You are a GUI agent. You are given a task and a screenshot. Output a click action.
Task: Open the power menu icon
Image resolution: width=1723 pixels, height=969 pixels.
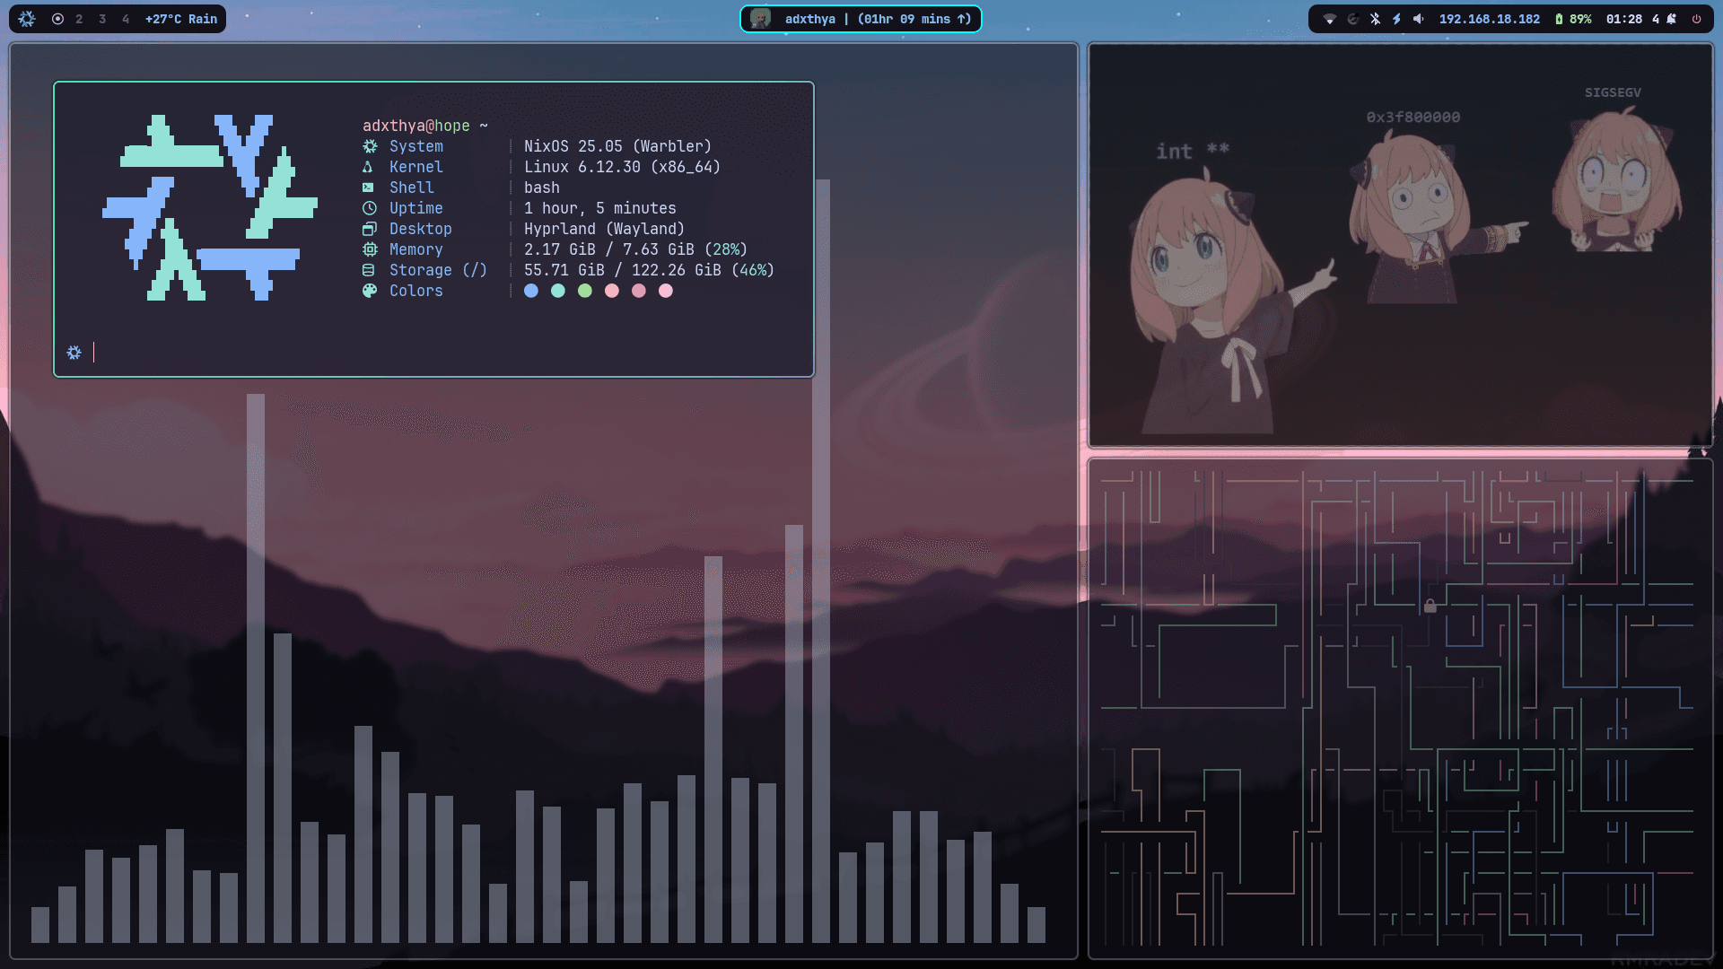pos(1696,19)
